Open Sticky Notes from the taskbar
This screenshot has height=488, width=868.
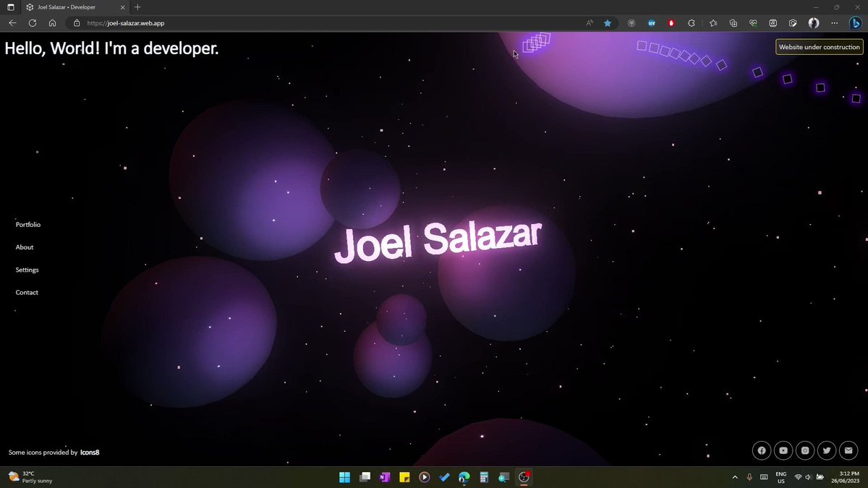coord(404,477)
